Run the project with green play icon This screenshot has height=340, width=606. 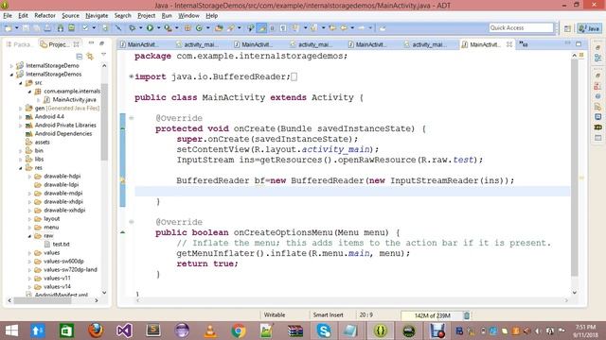[150, 27]
